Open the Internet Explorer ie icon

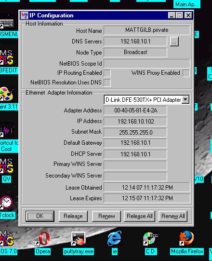[114, 238]
